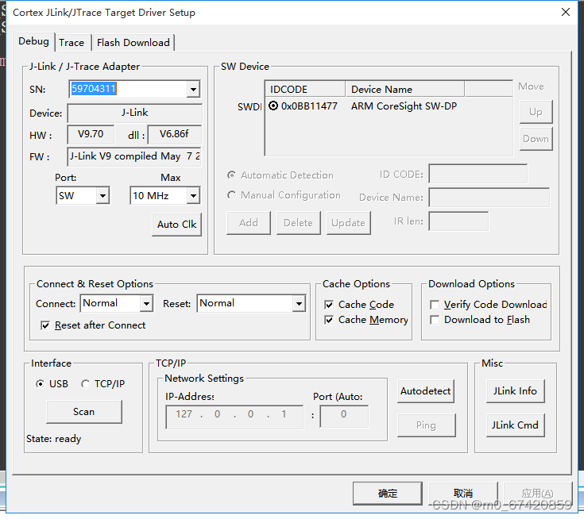The width and height of the screenshot is (584, 519).
Task: Select the 0x0BB11477 device radio in list
Action: [273, 106]
